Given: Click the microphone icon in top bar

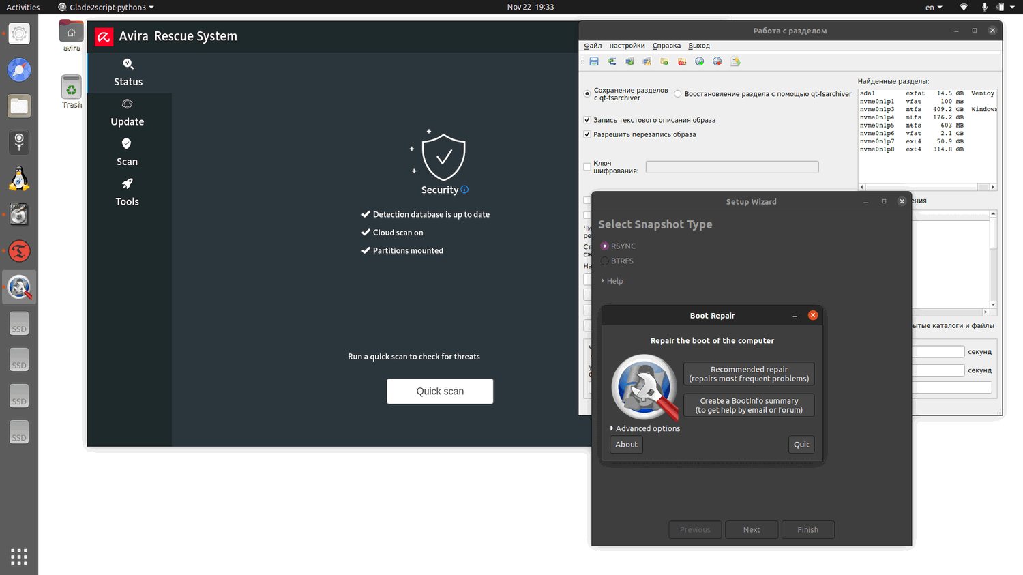Looking at the screenshot, I should 984,7.
